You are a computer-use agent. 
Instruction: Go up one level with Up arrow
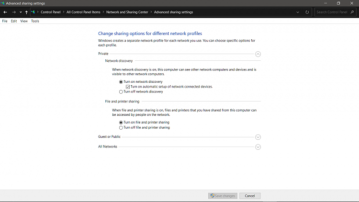tap(26, 12)
